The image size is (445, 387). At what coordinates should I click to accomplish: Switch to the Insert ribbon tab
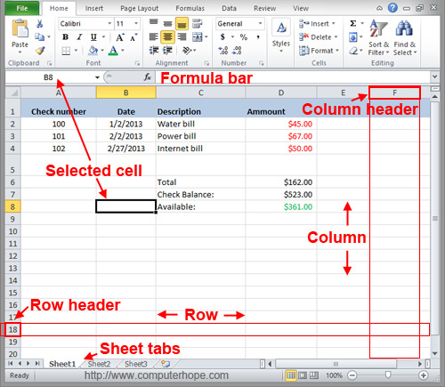(x=94, y=8)
